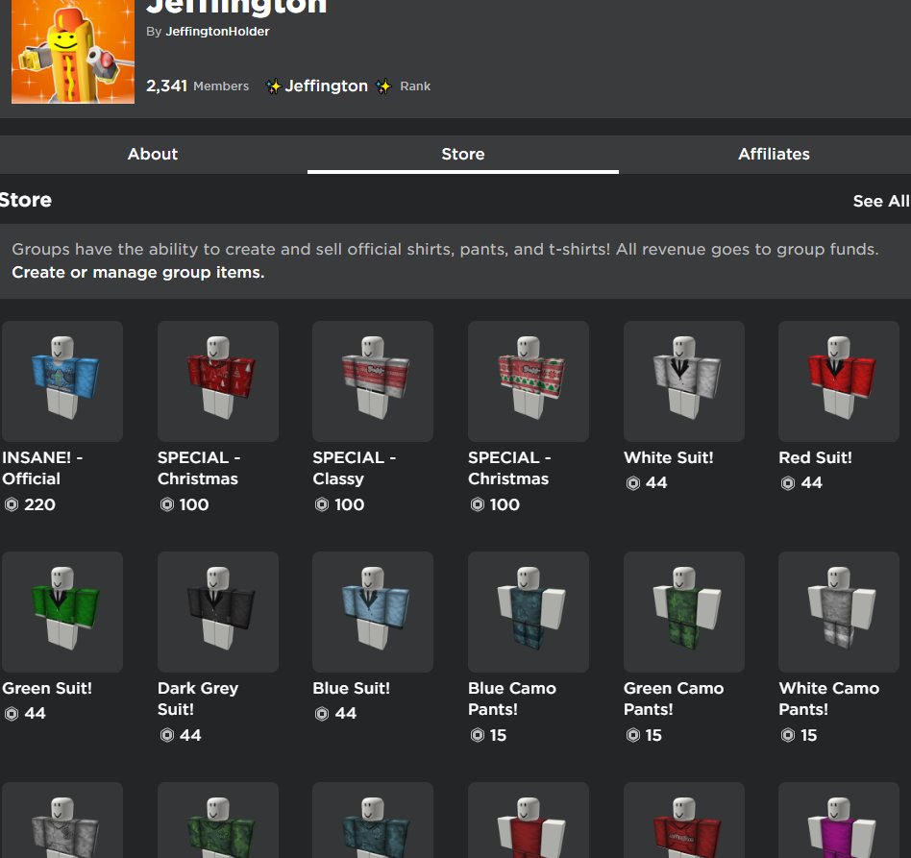Click the 2,341 Members count
Screen dimensions: 911x858
pyautogui.click(x=197, y=86)
